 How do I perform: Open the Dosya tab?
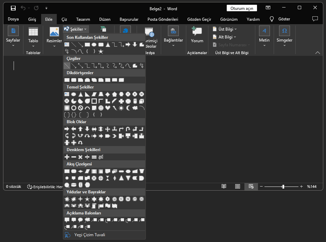pyautogui.click(x=13, y=19)
